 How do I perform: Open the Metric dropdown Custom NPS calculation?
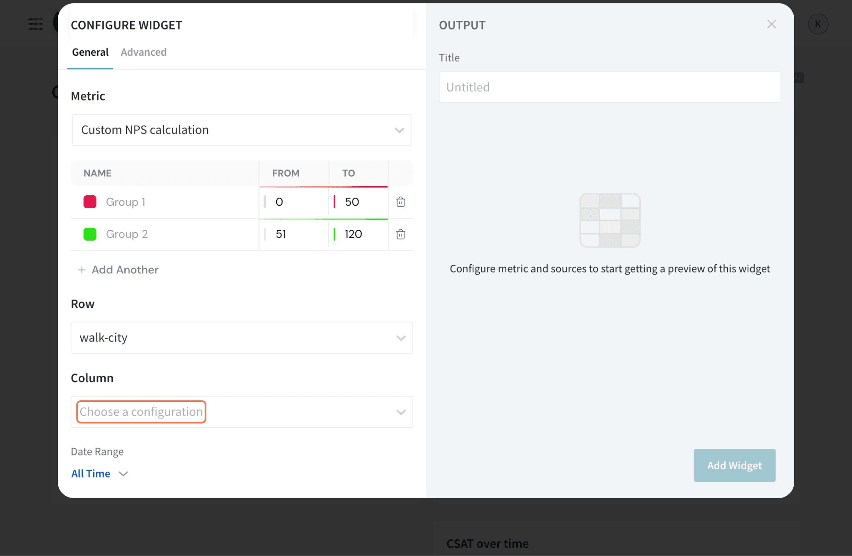click(x=241, y=130)
